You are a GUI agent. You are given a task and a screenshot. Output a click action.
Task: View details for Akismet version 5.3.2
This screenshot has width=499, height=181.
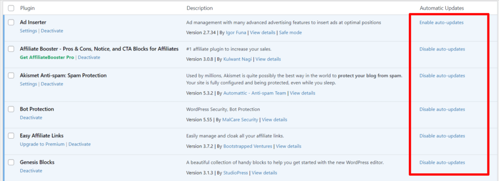click(x=303, y=93)
